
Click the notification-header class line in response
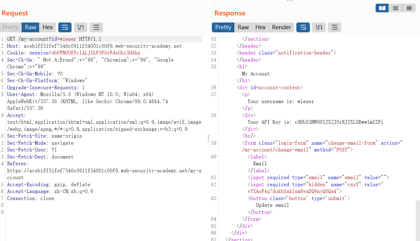coord(286,53)
